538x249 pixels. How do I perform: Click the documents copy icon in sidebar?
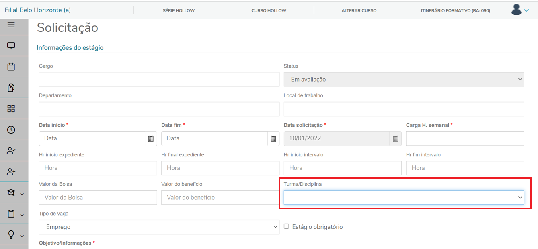point(11,88)
